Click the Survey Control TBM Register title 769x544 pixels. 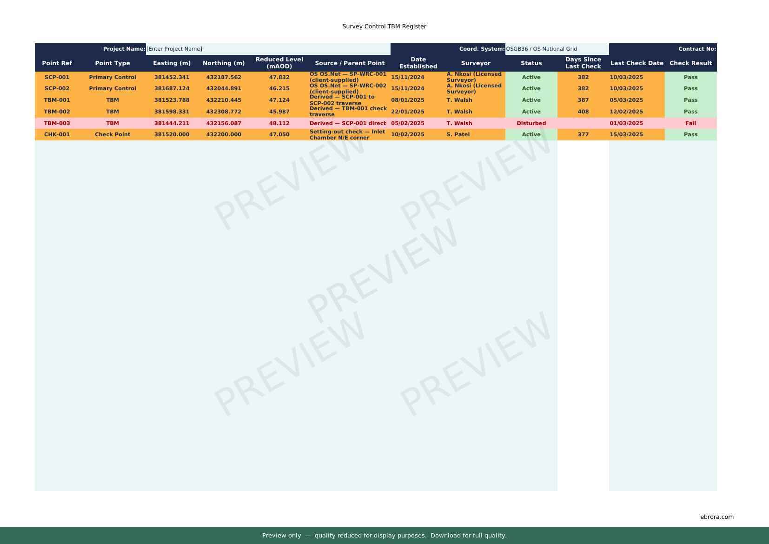(x=384, y=27)
